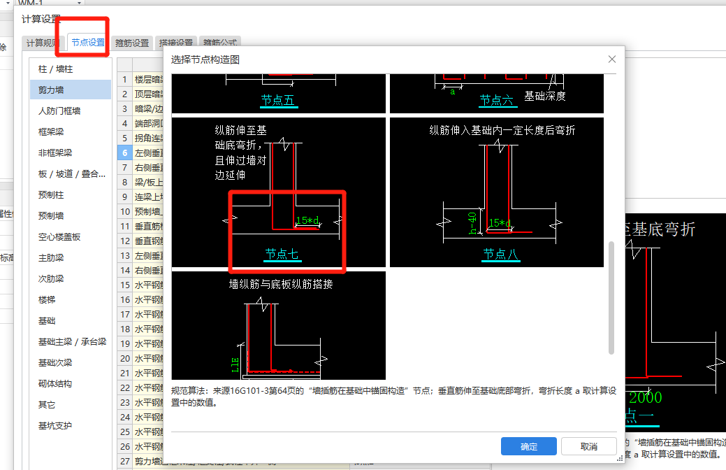This screenshot has width=726, height=470.
Task: Select 剪力墙 in the category list
Action: coord(71,90)
